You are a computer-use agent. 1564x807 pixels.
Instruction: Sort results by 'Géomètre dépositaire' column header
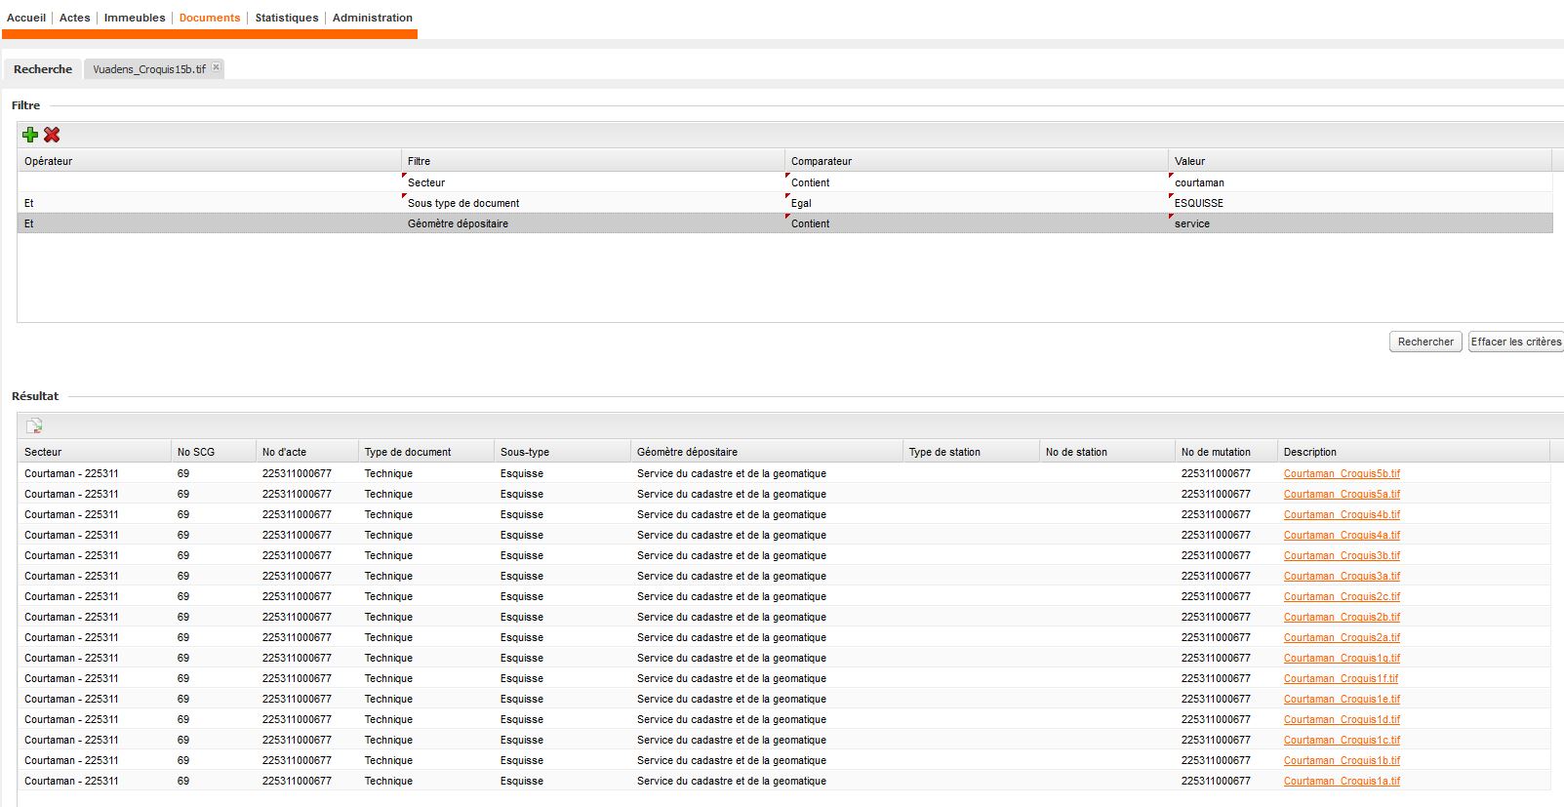coord(767,452)
